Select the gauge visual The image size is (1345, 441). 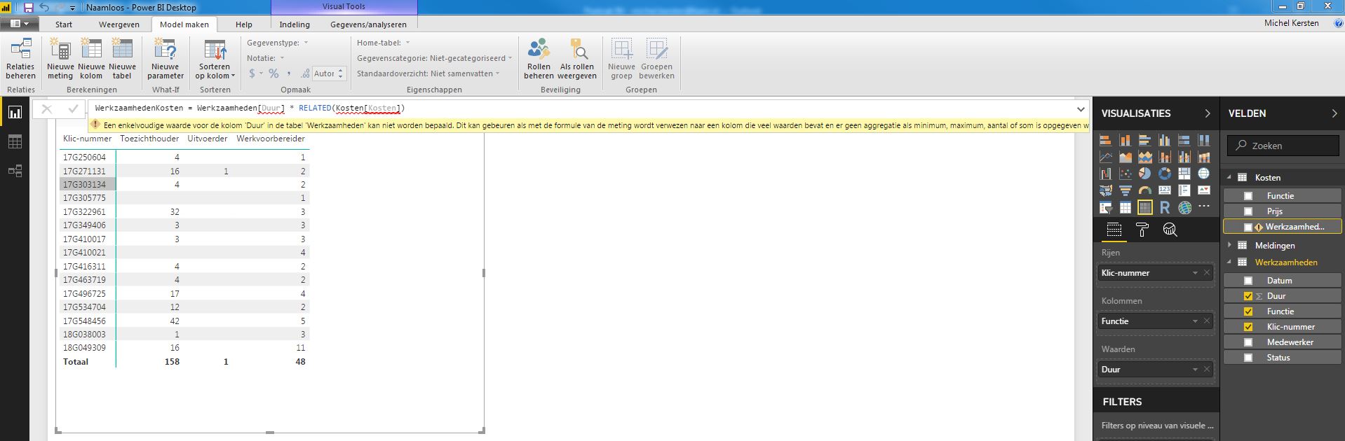(x=1144, y=190)
